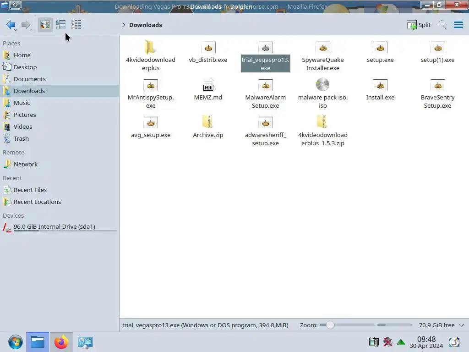The width and height of the screenshot is (469, 352).
Task: Open the start menu orb
Action: 15,342
